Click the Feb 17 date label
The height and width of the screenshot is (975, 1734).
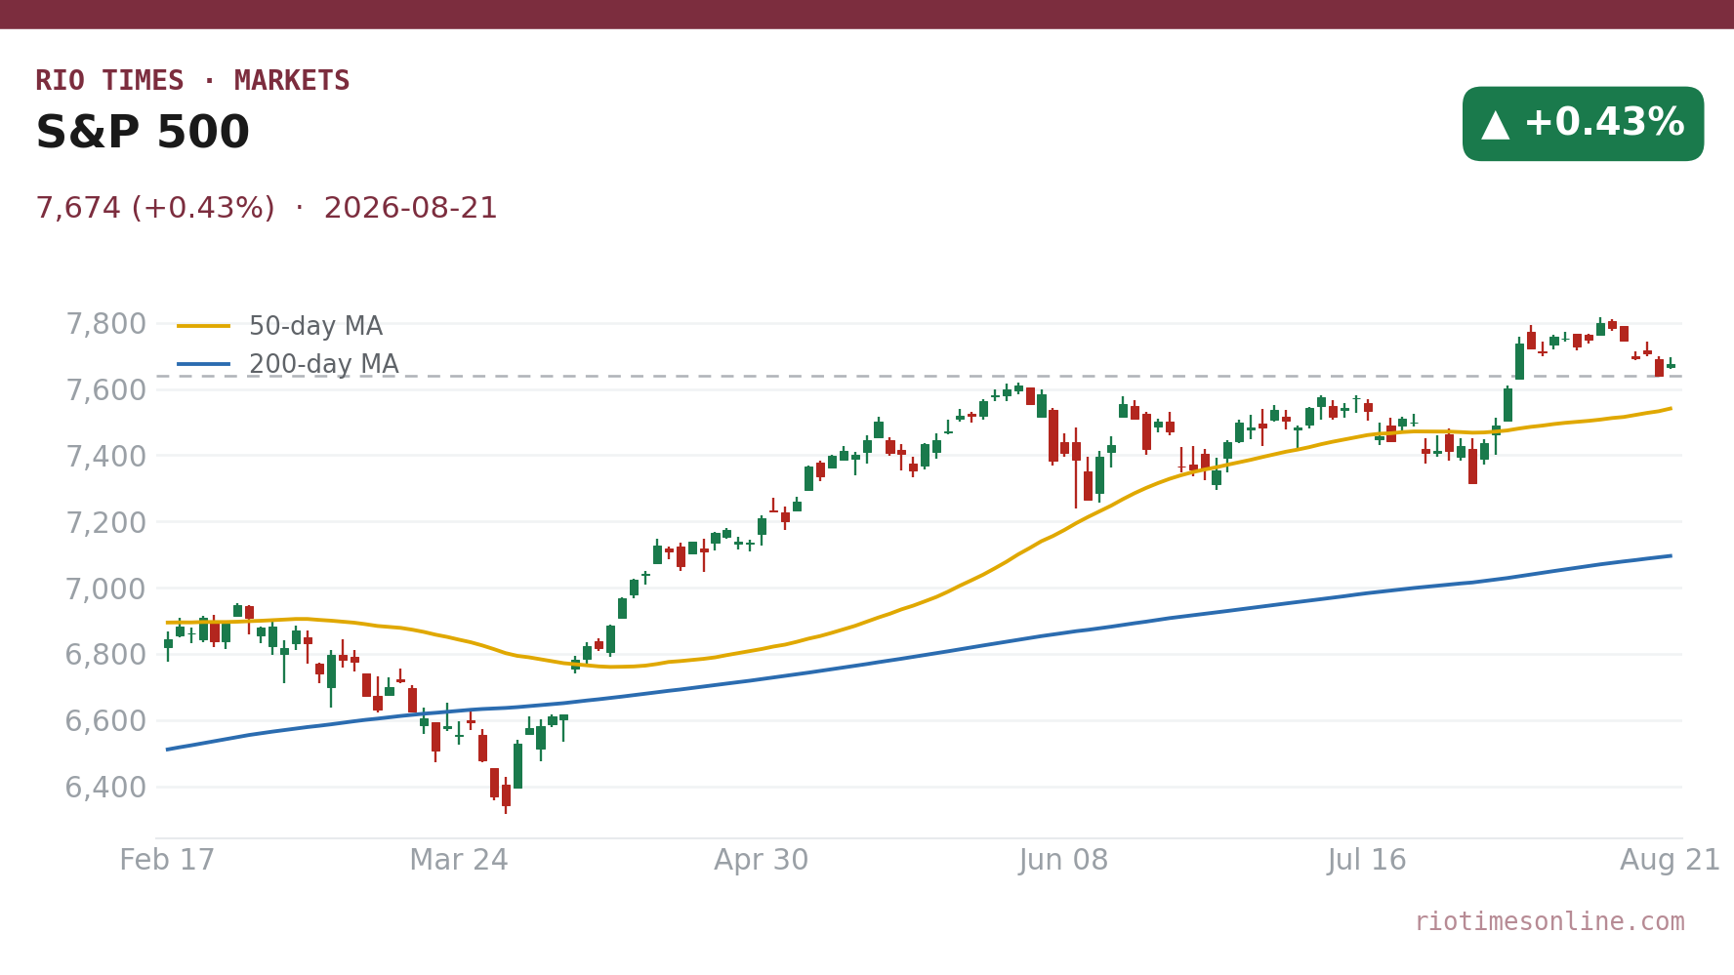(x=167, y=861)
